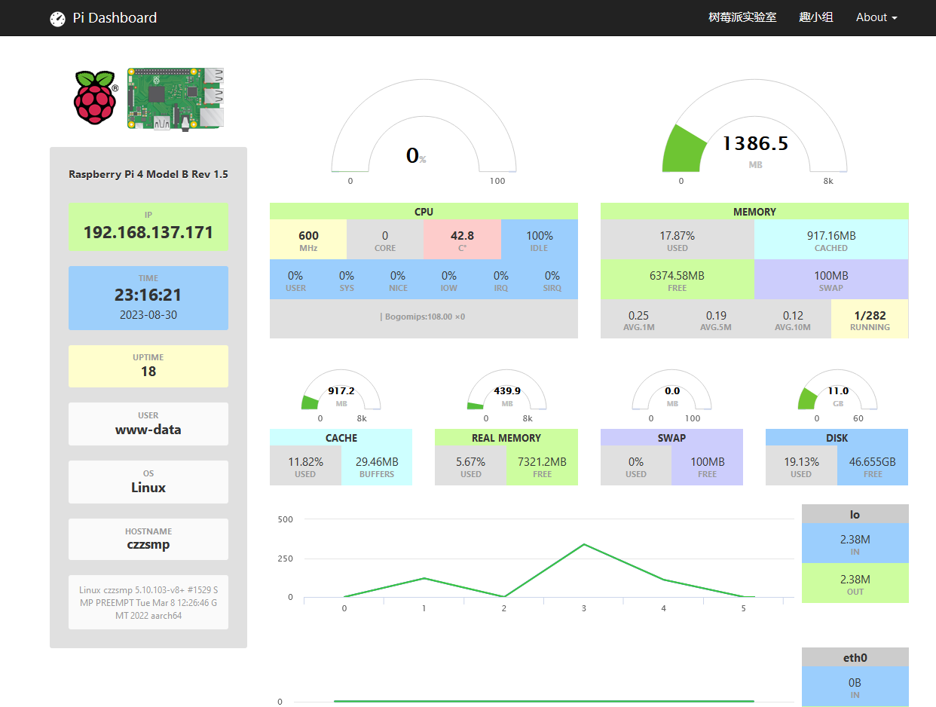Click the CPU temperature 42.8 cell
The width and height of the screenshot is (936, 707).
click(462, 240)
